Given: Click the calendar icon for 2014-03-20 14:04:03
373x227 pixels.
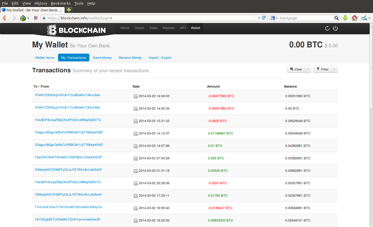Looking at the screenshot, I should coord(135,96).
